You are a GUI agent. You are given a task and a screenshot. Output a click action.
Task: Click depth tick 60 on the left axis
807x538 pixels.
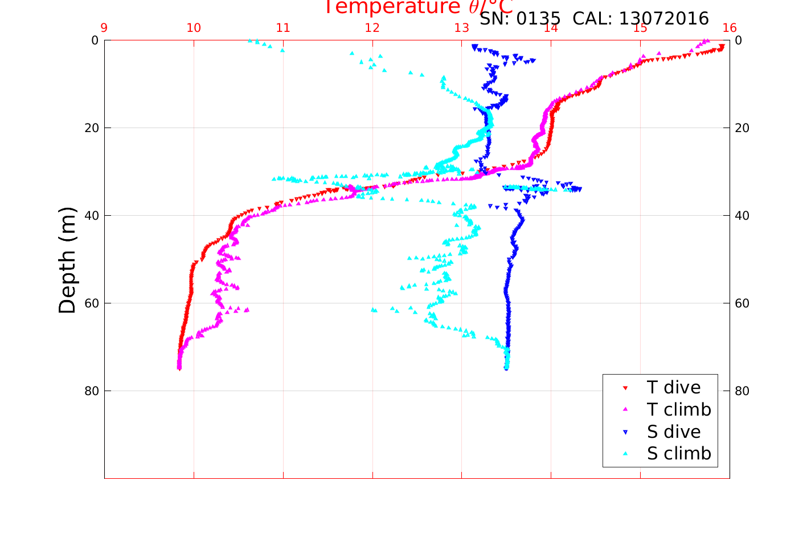click(92, 303)
